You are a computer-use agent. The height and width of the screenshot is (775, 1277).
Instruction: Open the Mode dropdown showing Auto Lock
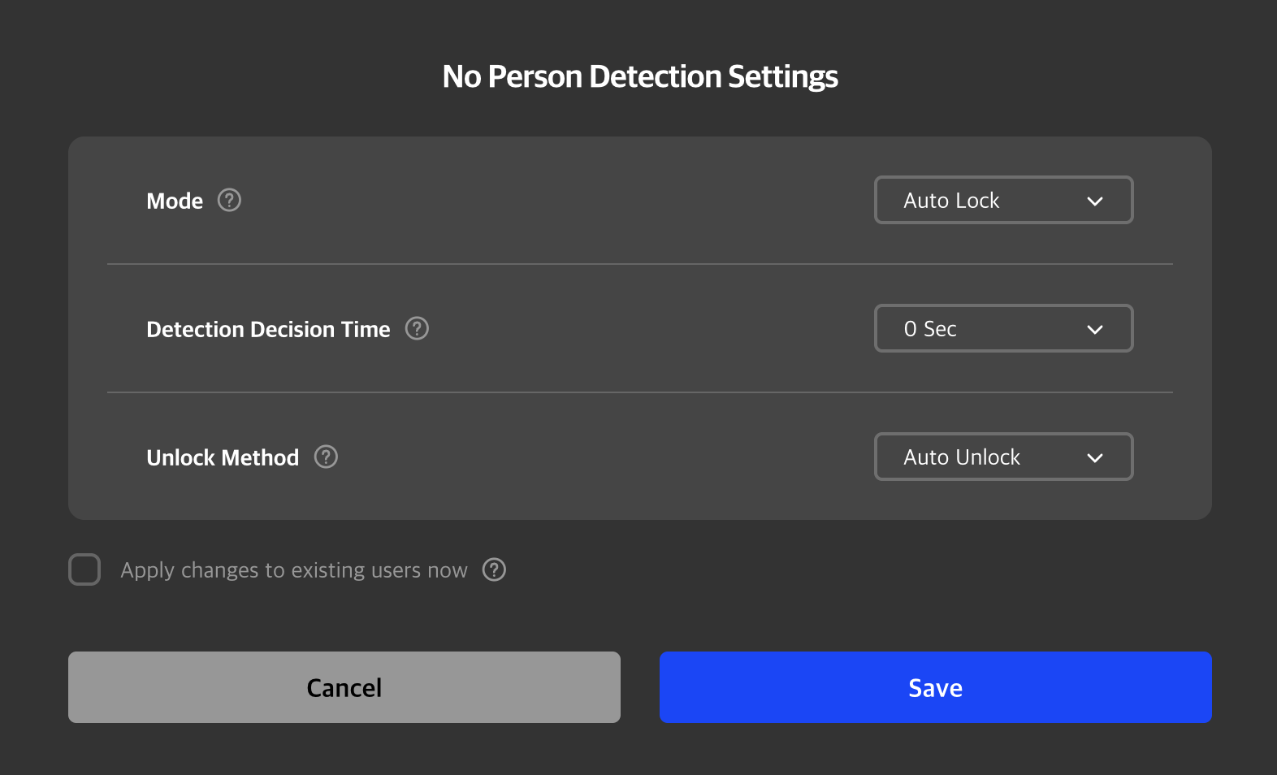pyautogui.click(x=1003, y=200)
